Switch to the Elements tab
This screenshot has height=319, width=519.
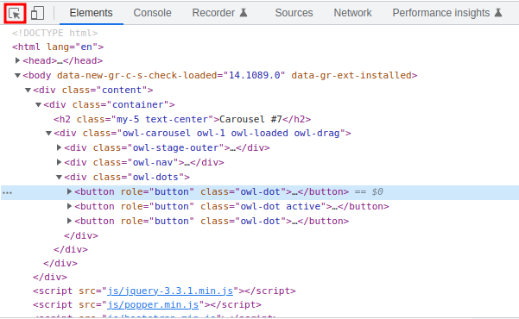tap(91, 13)
